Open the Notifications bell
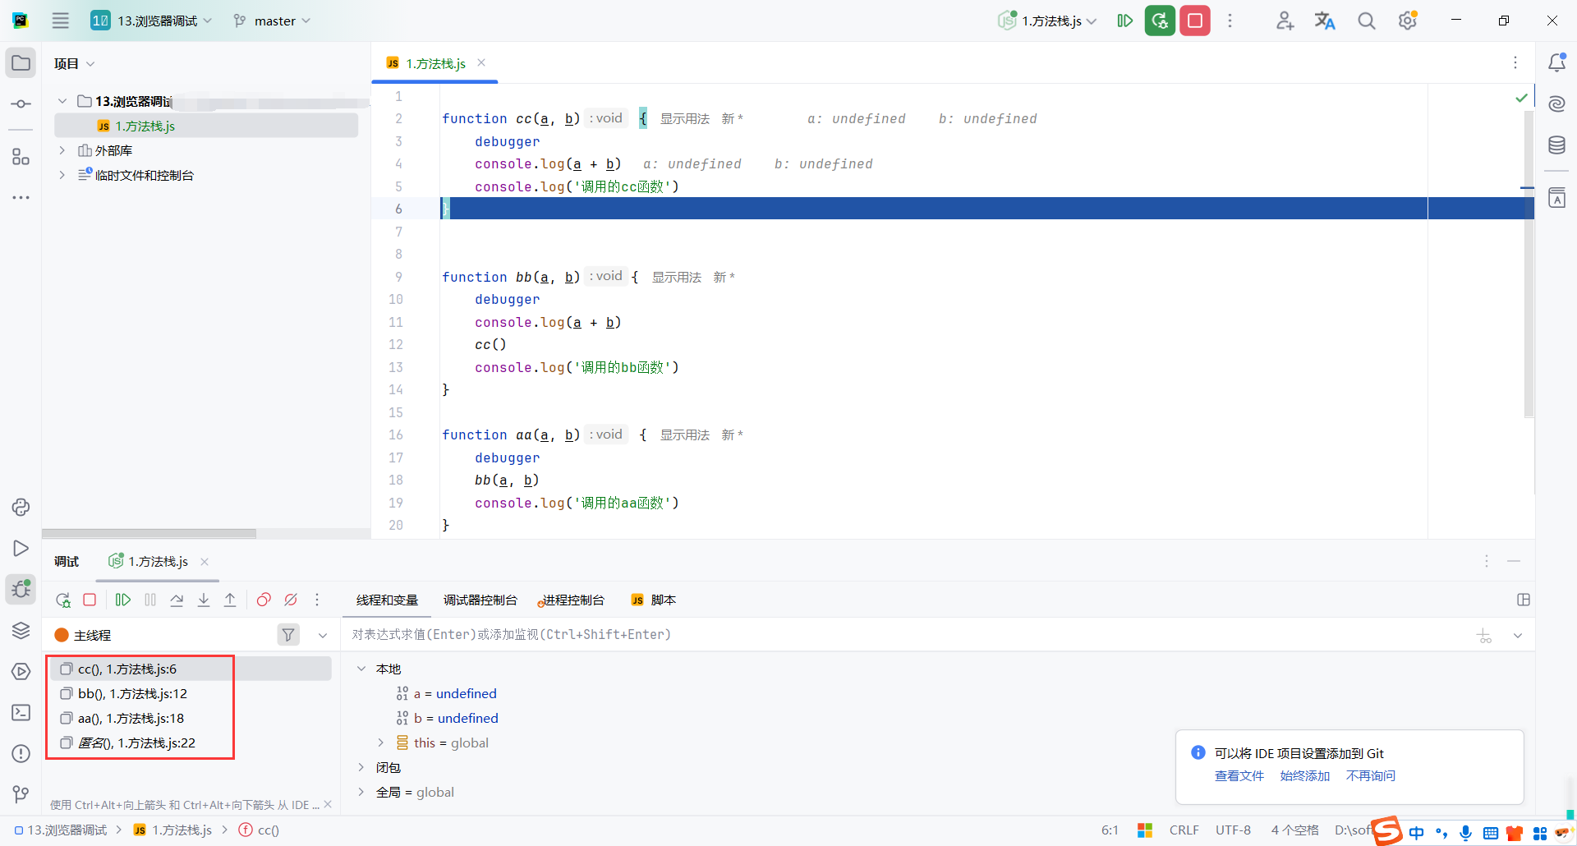1577x846 pixels. (1556, 62)
